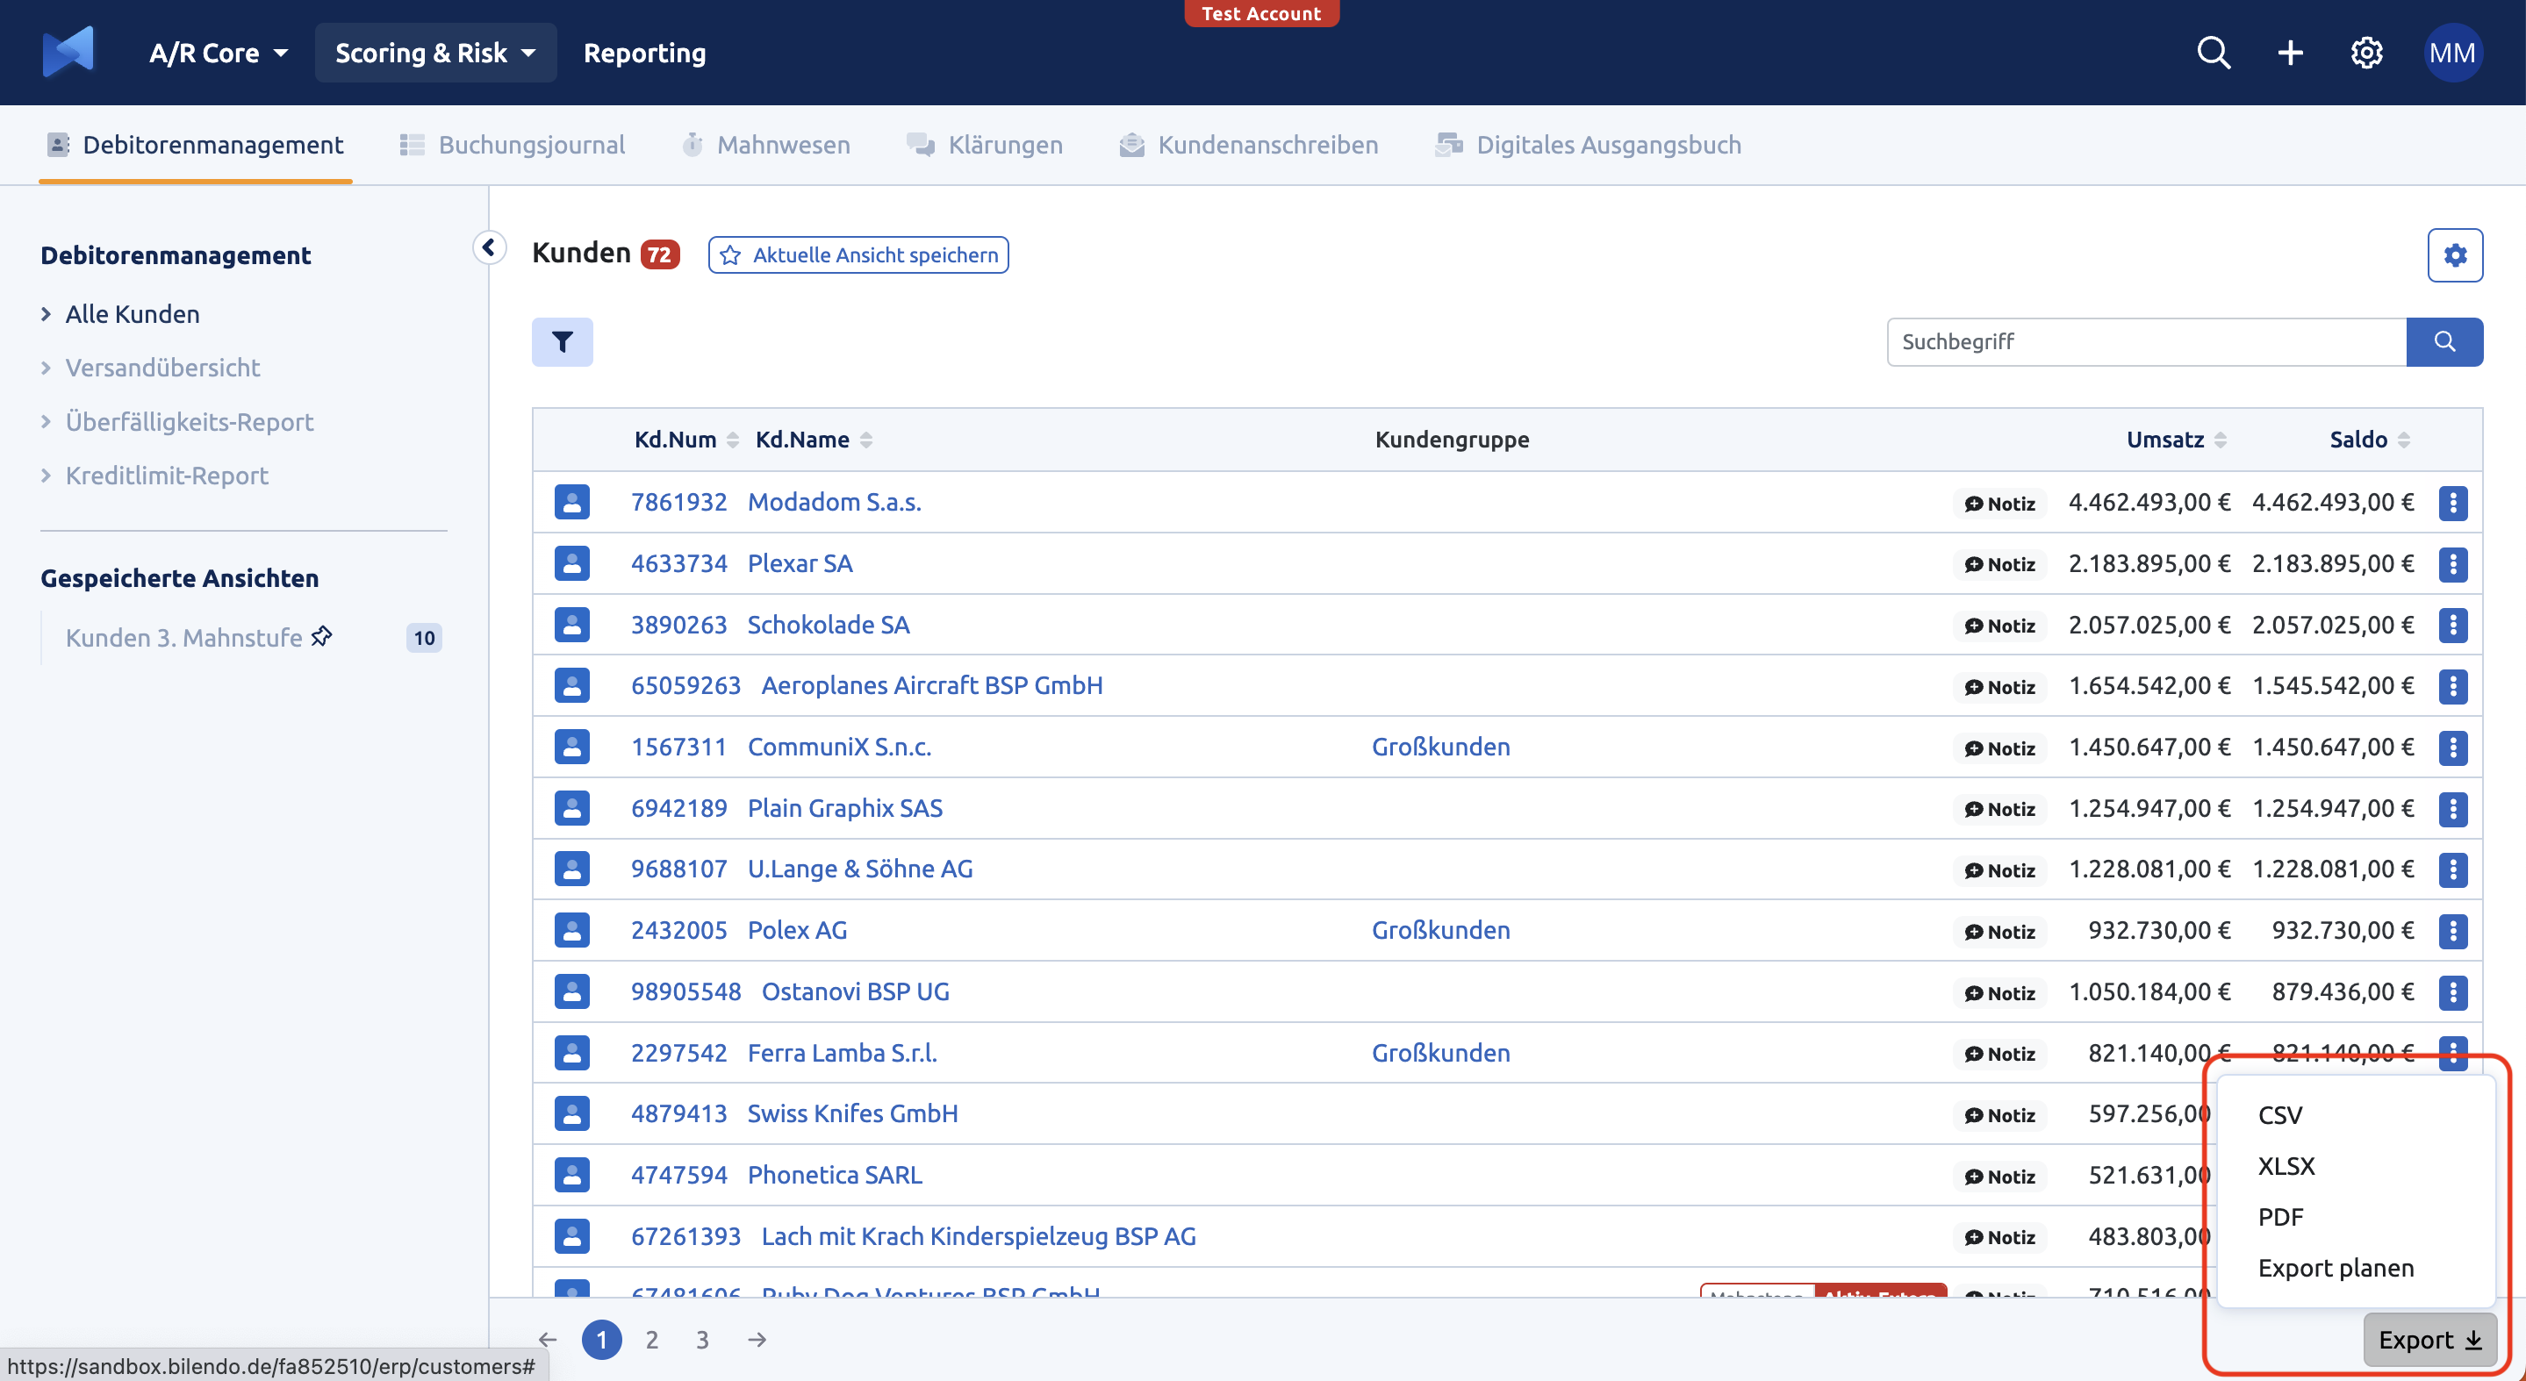Click into the Suchbegriff search field
The image size is (2526, 1381).
(x=2146, y=342)
